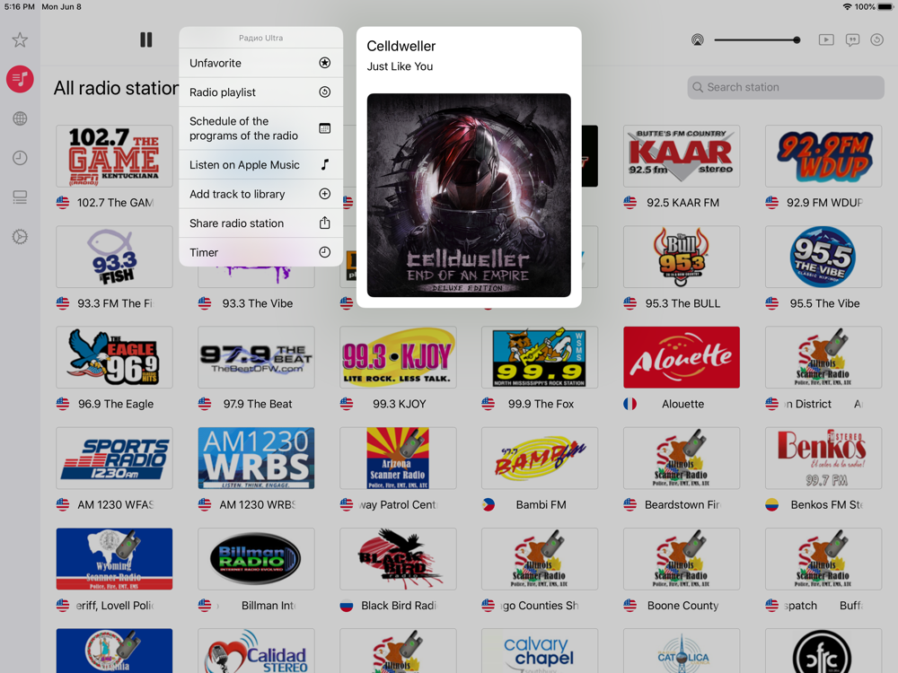Click the Bambi FM station label

tap(541, 504)
